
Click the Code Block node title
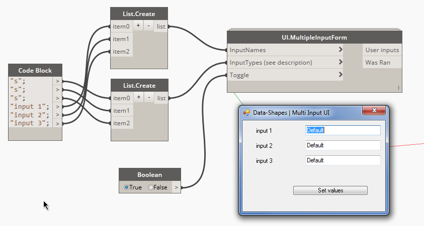tap(35, 70)
